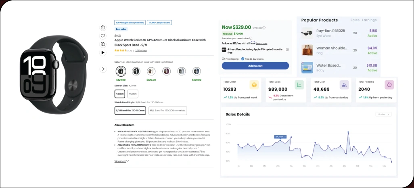
Task: Click the 'Ray-Ban RB3025' product name
Action: click(x=330, y=31)
